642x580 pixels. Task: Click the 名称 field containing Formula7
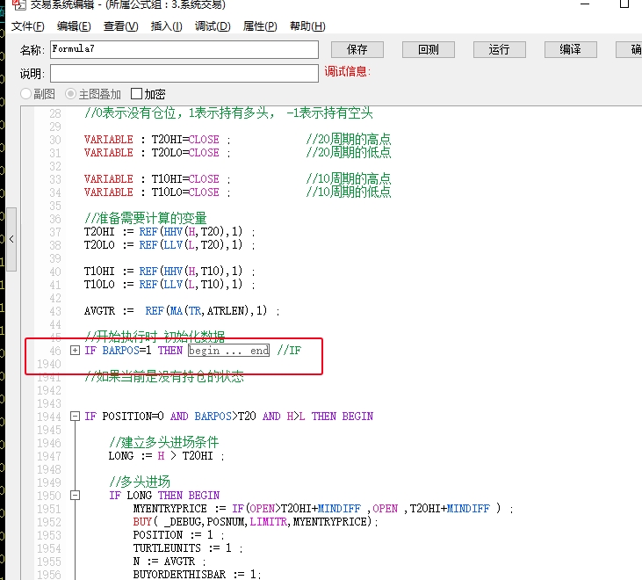[184, 49]
